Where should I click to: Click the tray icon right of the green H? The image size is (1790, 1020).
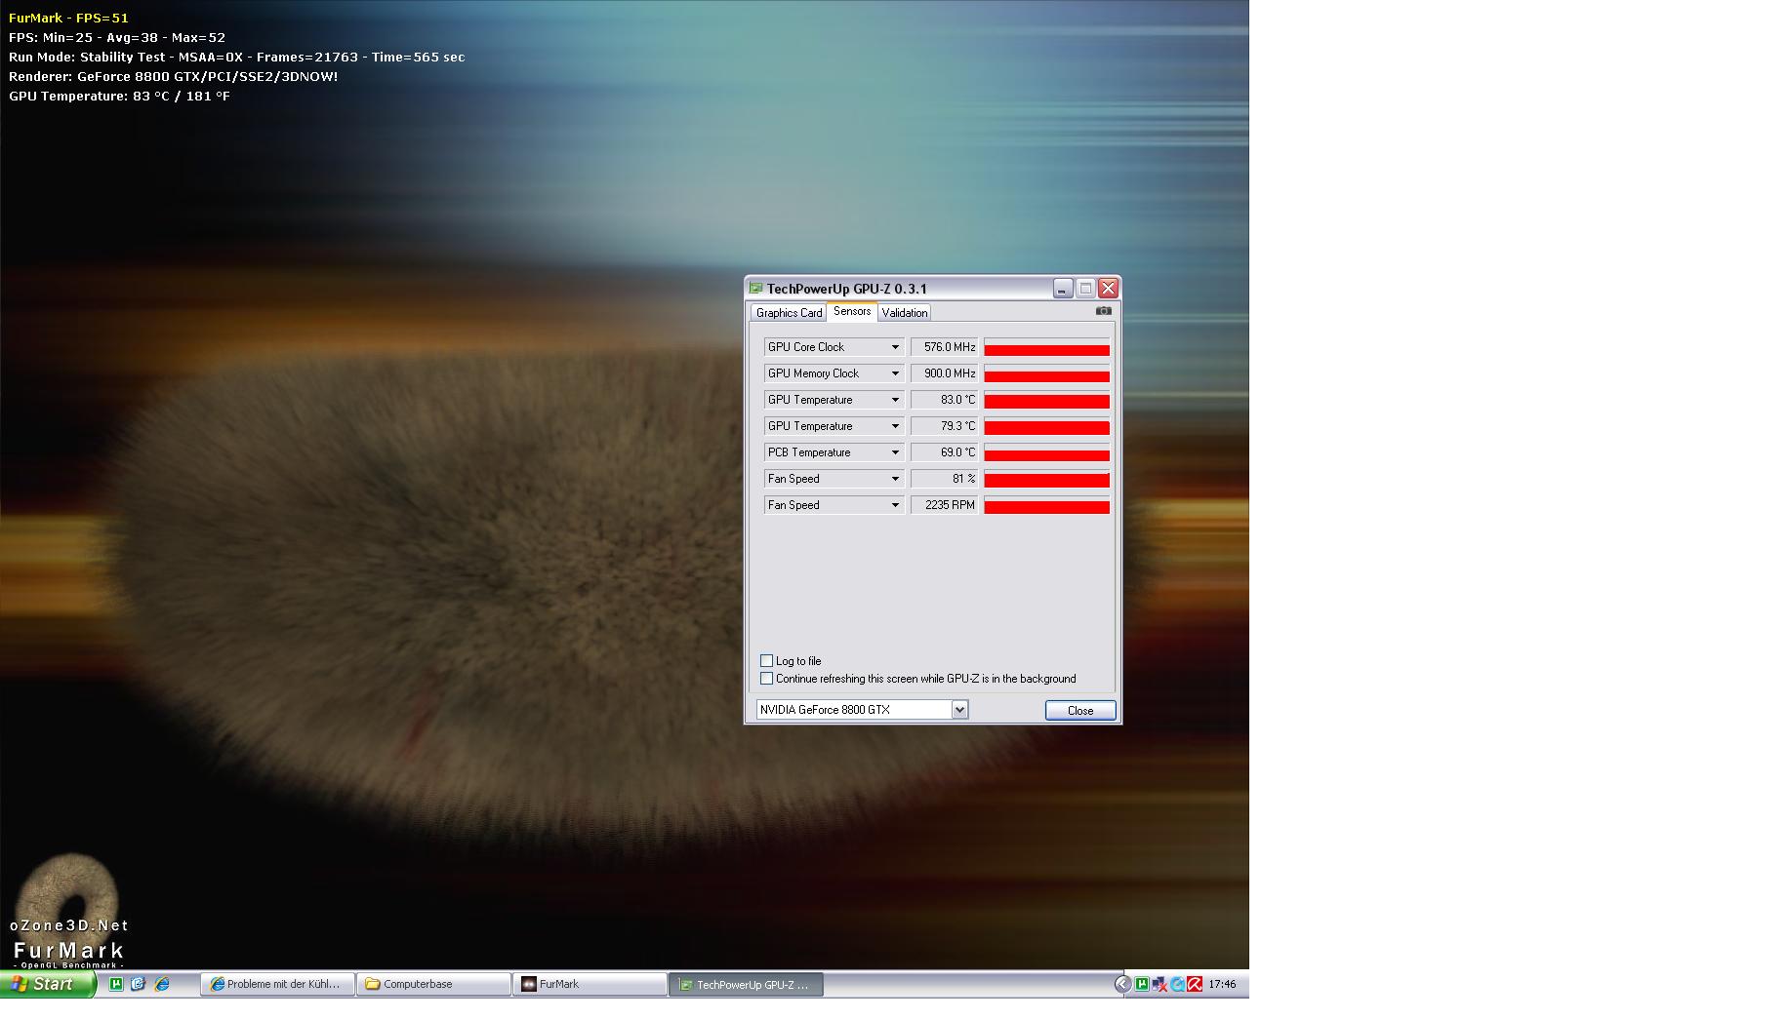pos(1159,984)
